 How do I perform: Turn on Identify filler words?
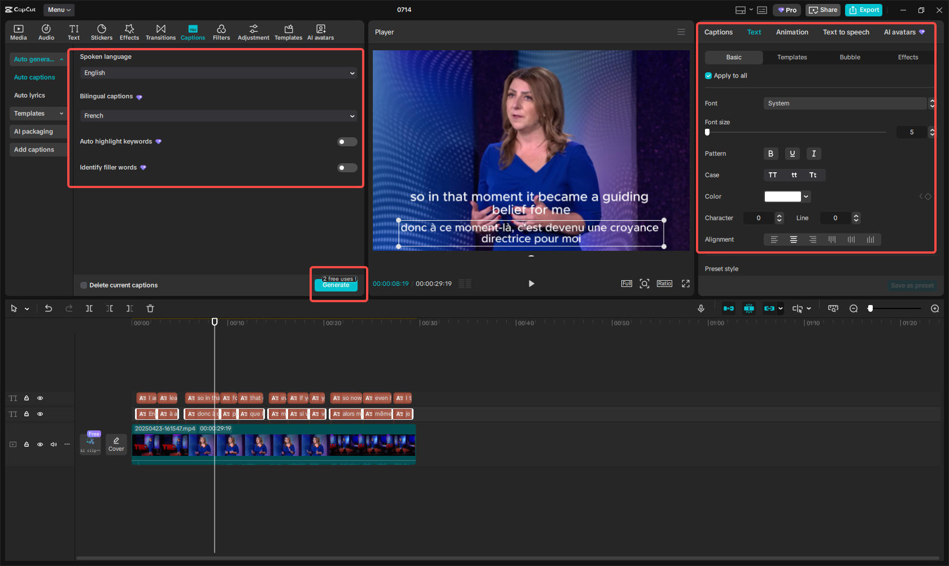pos(347,168)
